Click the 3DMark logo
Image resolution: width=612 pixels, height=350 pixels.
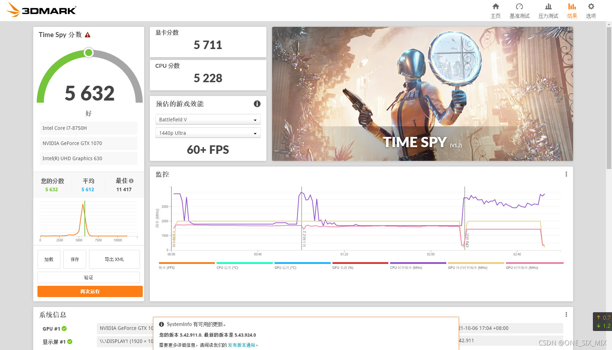point(41,10)
